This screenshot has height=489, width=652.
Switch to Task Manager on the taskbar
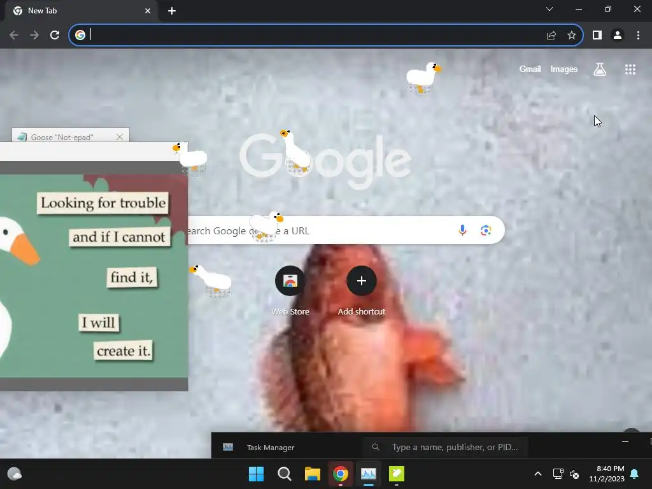(369, 474)
